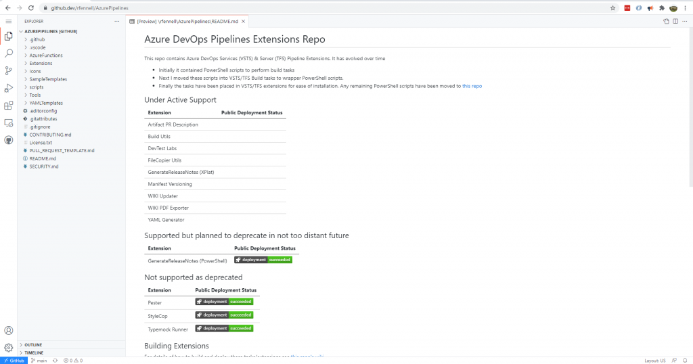693x364 pixels.
Task: Expand the Extensions folder
Action: tap(71, 63)
